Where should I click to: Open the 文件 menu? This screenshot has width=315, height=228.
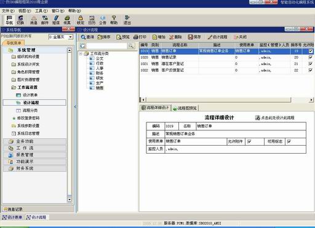point(8,10)
